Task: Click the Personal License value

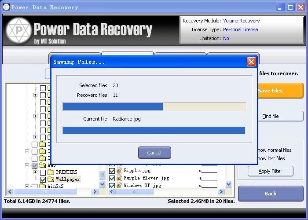Action: click(x=241, y=29)
